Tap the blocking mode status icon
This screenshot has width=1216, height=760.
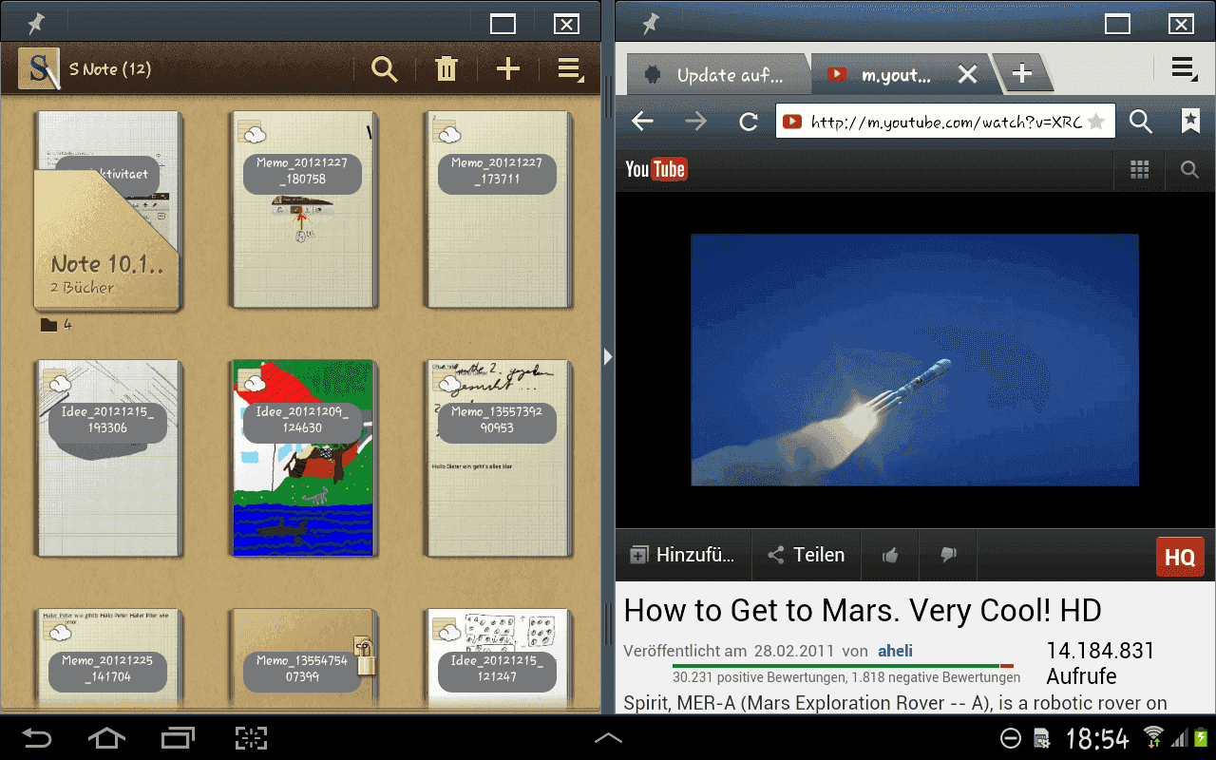pos(1012,738)
